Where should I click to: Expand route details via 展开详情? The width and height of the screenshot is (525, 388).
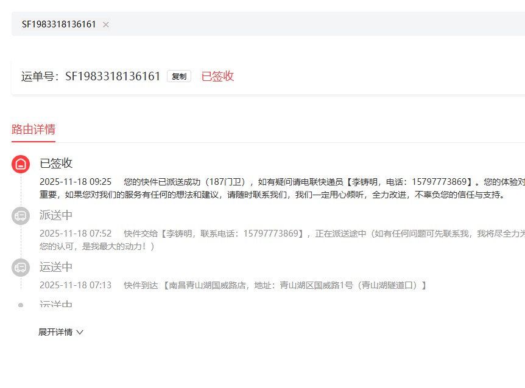[x=55, y=332]
